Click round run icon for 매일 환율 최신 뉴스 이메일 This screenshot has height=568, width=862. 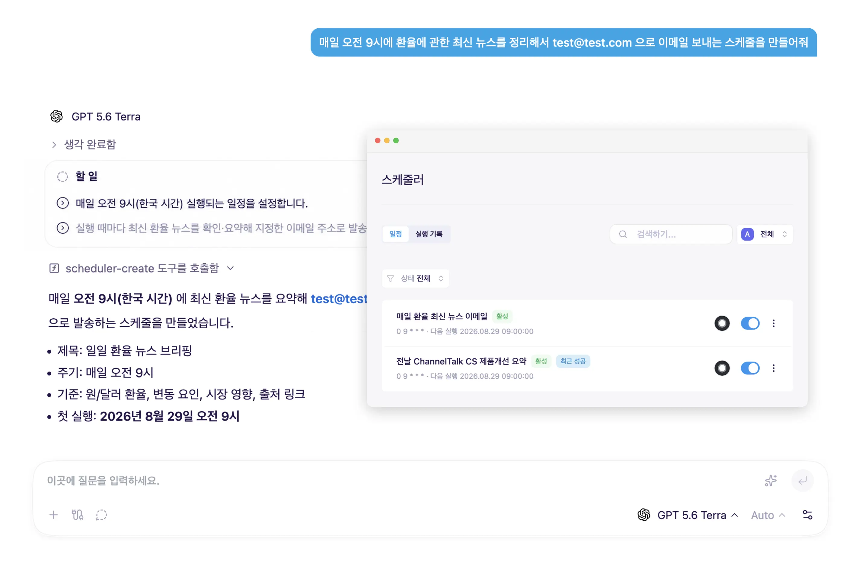[x=722, y=323]
